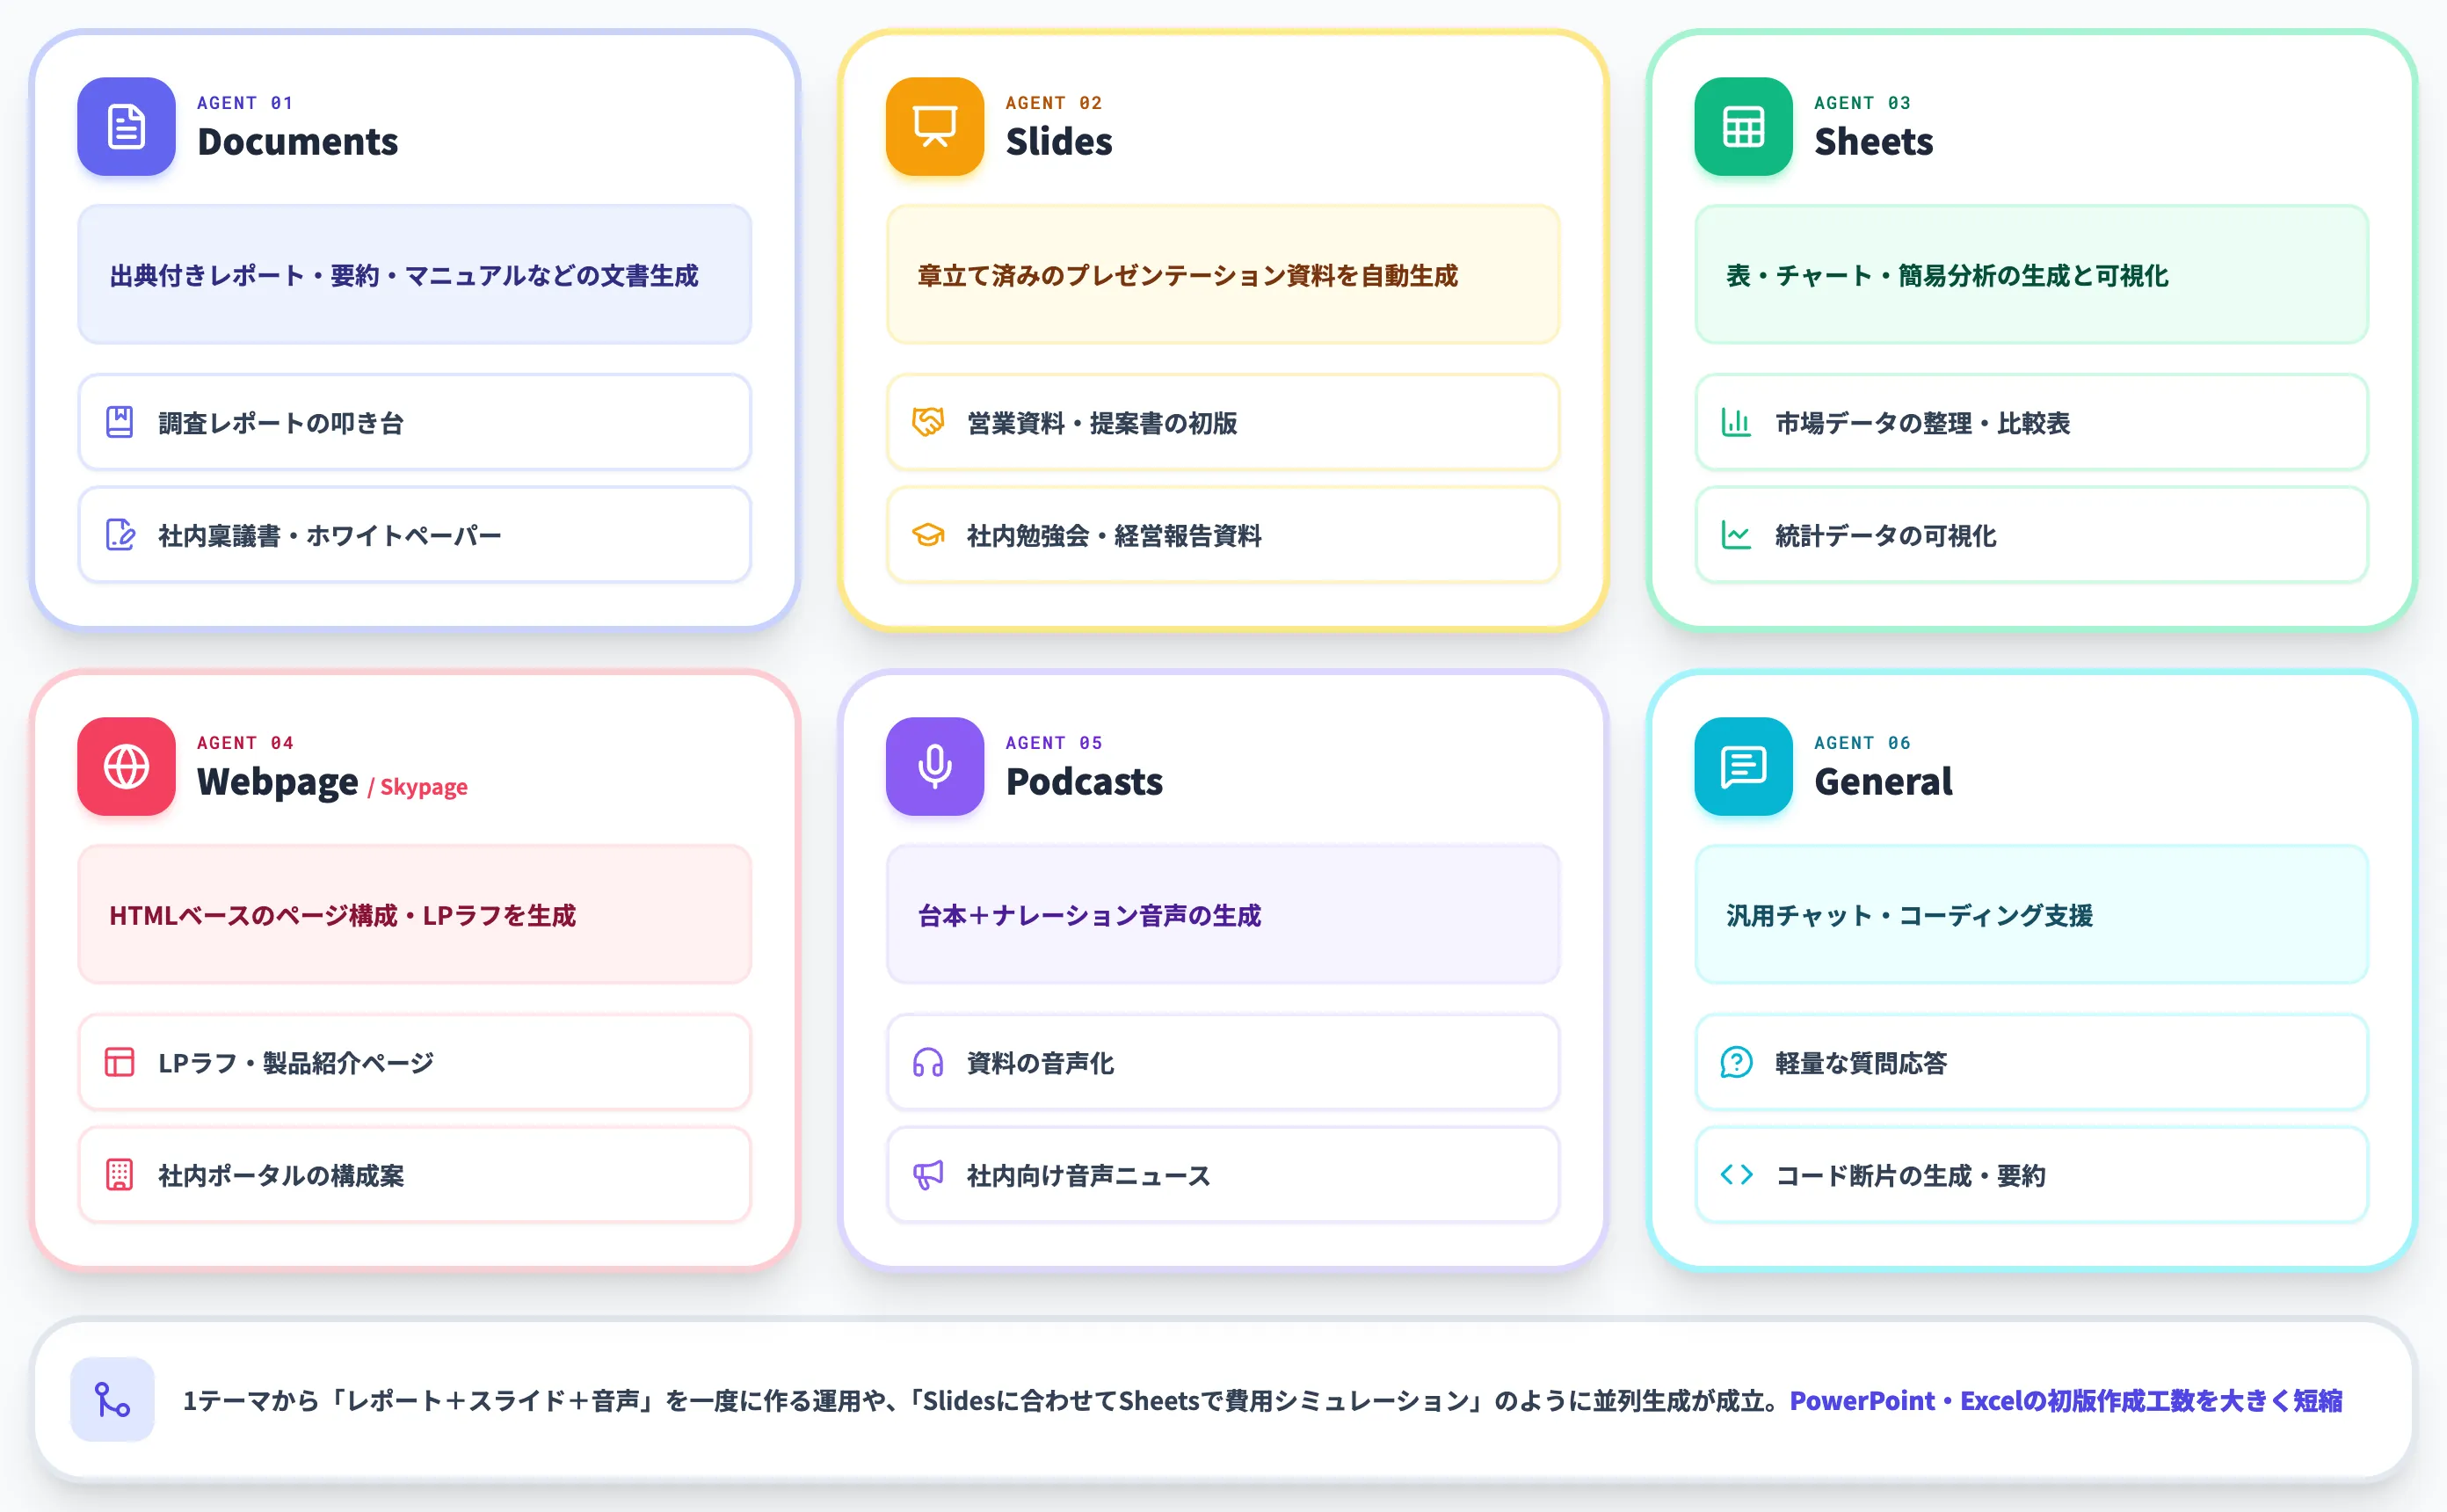This screenshot has height=1512, width=2447.
Task: Click the question bubble icon beside 軽量な質問応答
Action: [x=1736, y=1062]
